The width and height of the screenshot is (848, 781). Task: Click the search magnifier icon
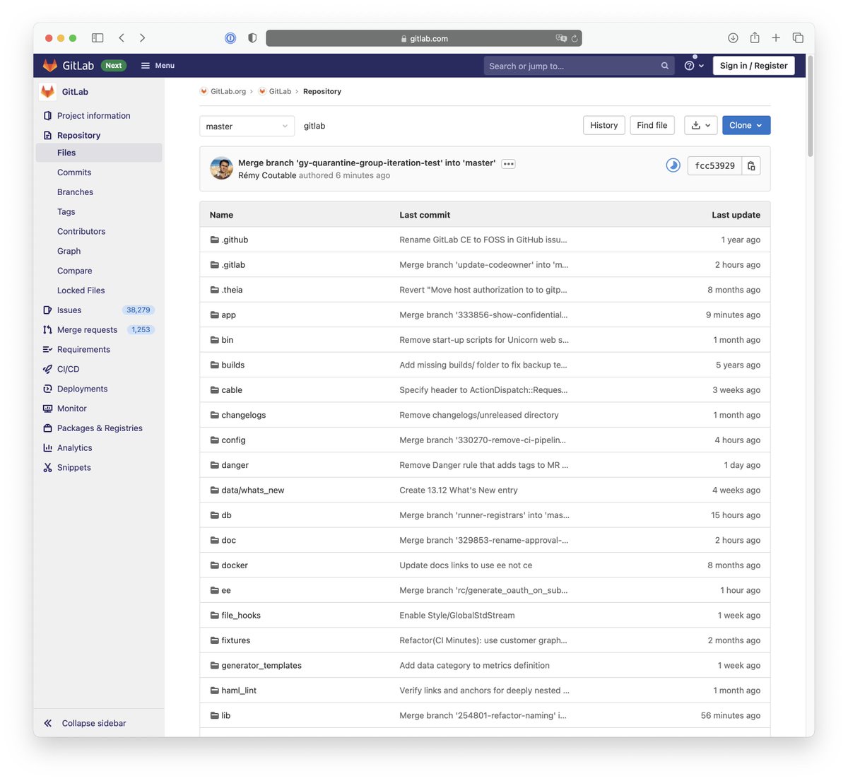(x=664, y=65)
